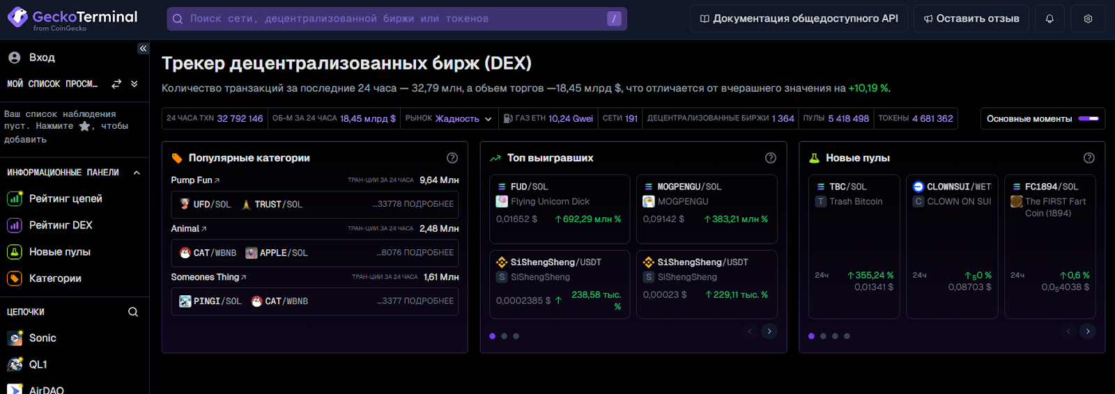Go to previous Топ выигравших slide arrow

750,331
